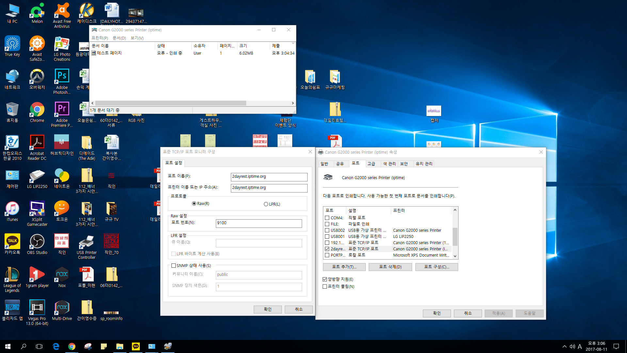Enable the 프린터 풀링 checkbox
The width and height of the screenshot is (627, 353).
[338, 287]
